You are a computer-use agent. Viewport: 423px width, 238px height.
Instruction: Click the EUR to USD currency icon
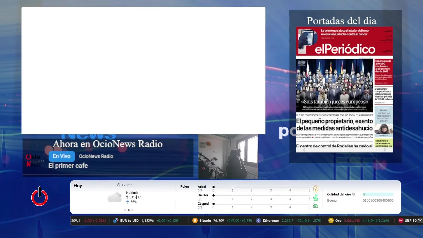116,220
